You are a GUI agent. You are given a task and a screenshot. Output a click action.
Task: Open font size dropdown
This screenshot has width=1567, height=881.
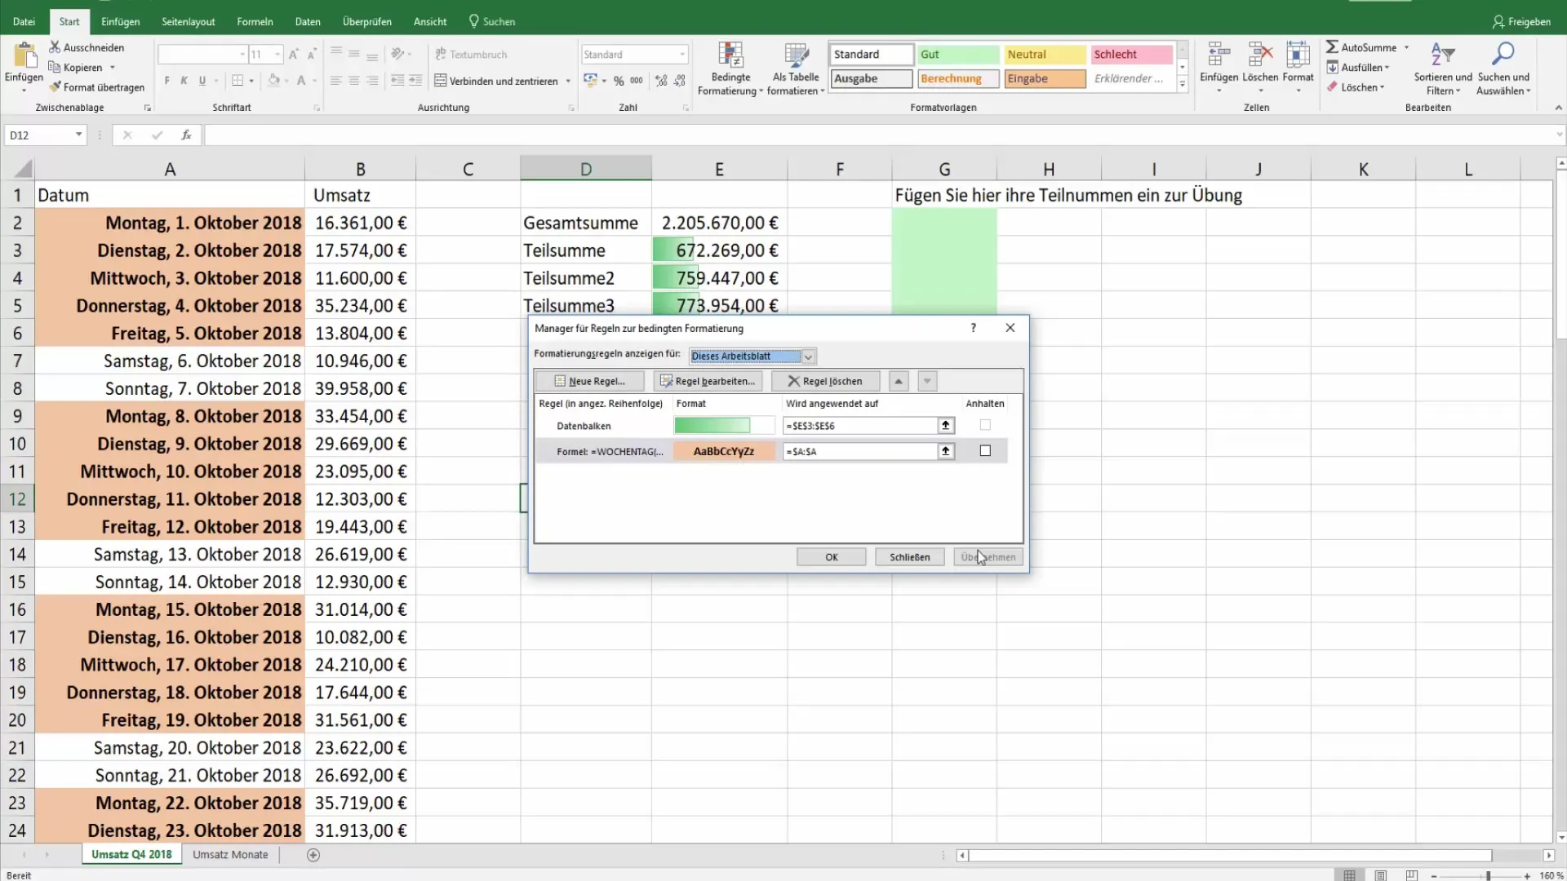point(278,55)
